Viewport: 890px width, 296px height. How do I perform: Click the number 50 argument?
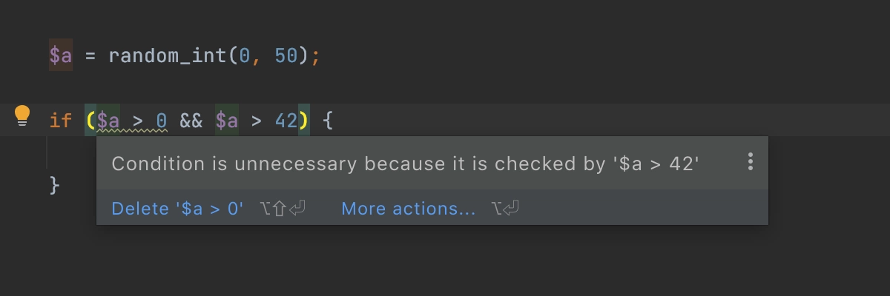coord(286,55)
